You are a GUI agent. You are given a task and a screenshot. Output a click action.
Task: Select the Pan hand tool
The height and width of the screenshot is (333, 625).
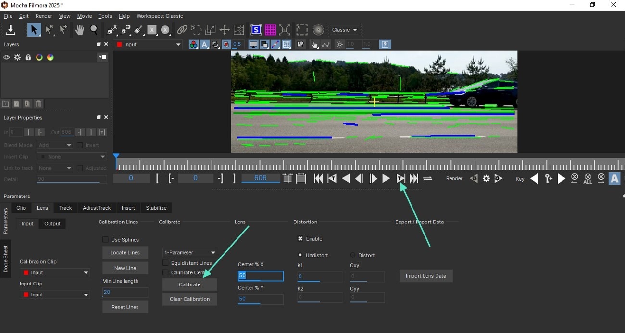(79, 30)
